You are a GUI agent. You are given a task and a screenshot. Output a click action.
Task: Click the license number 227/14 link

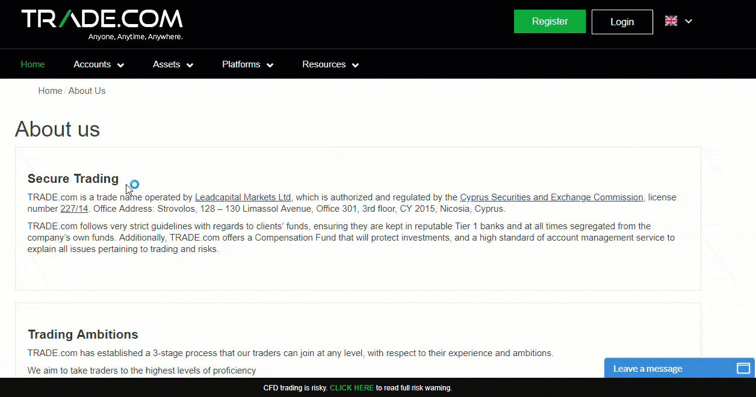(75, 209)
